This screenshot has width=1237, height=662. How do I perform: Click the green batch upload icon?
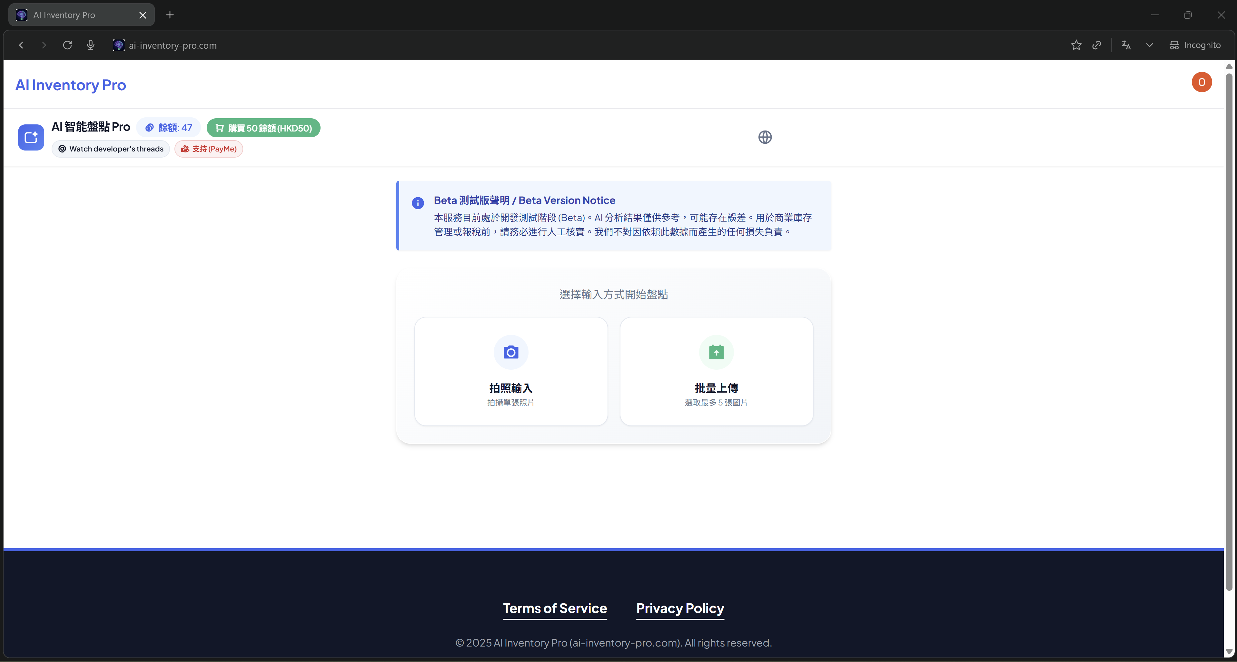click(716, 352)
